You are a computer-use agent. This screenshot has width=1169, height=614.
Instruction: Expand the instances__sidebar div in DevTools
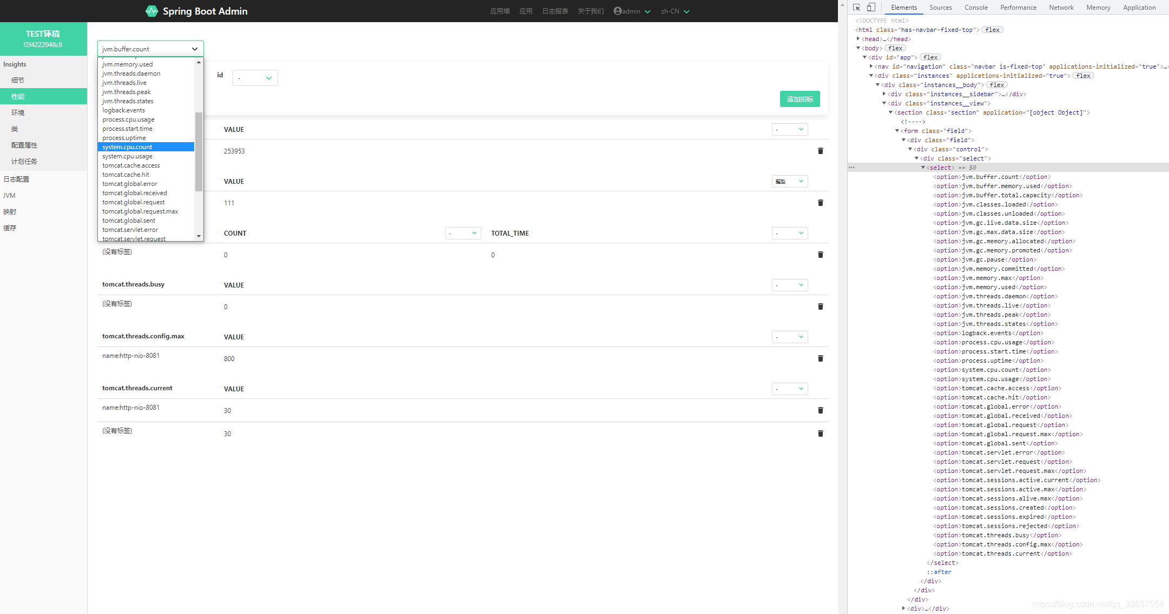(884, 94)
